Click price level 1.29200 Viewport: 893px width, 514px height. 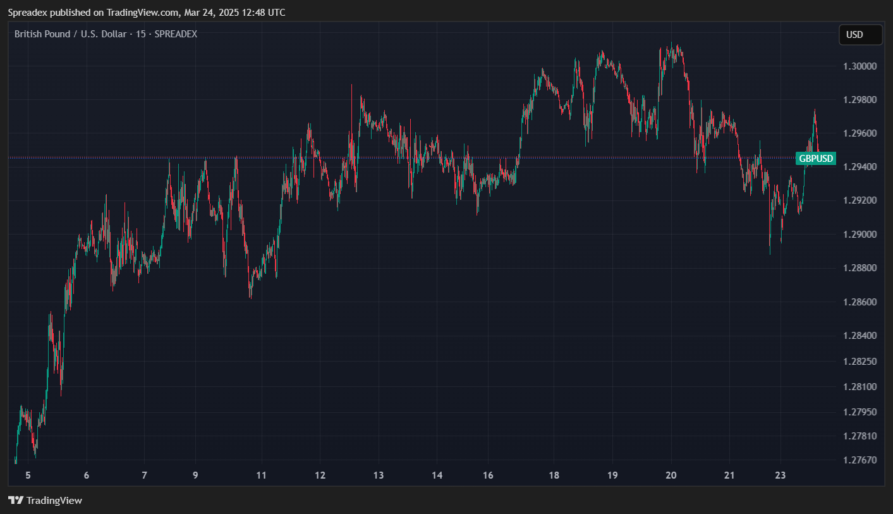(860, 200)
